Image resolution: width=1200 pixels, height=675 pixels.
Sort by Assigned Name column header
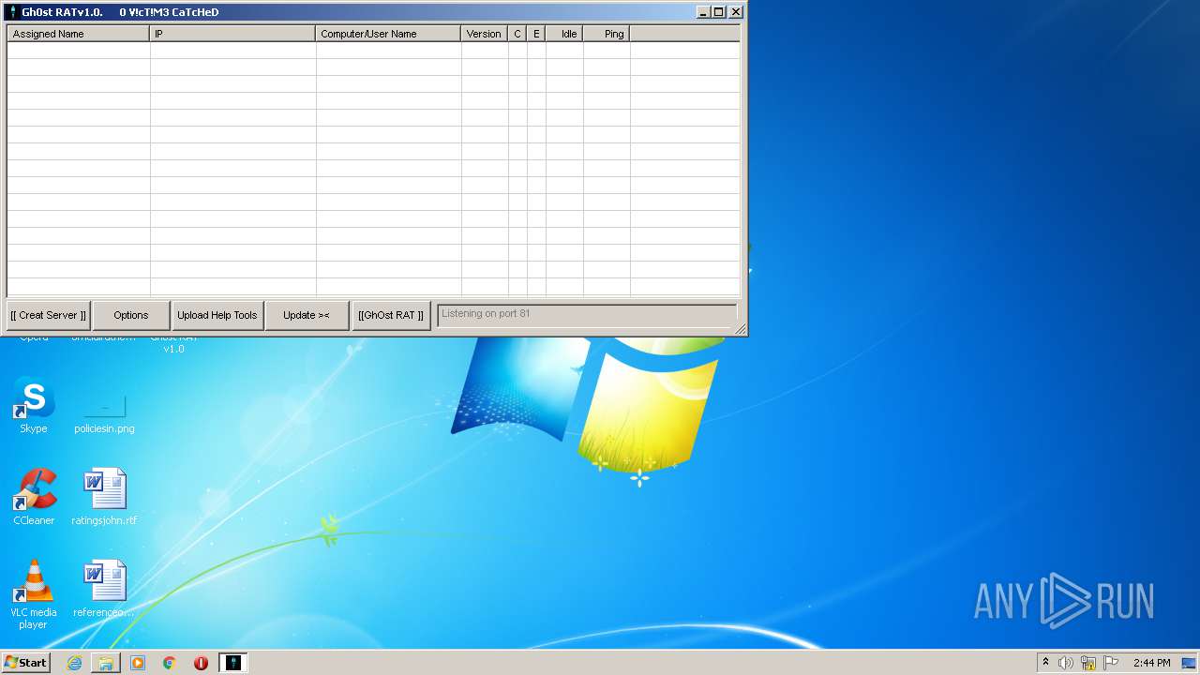coord(79,34)
